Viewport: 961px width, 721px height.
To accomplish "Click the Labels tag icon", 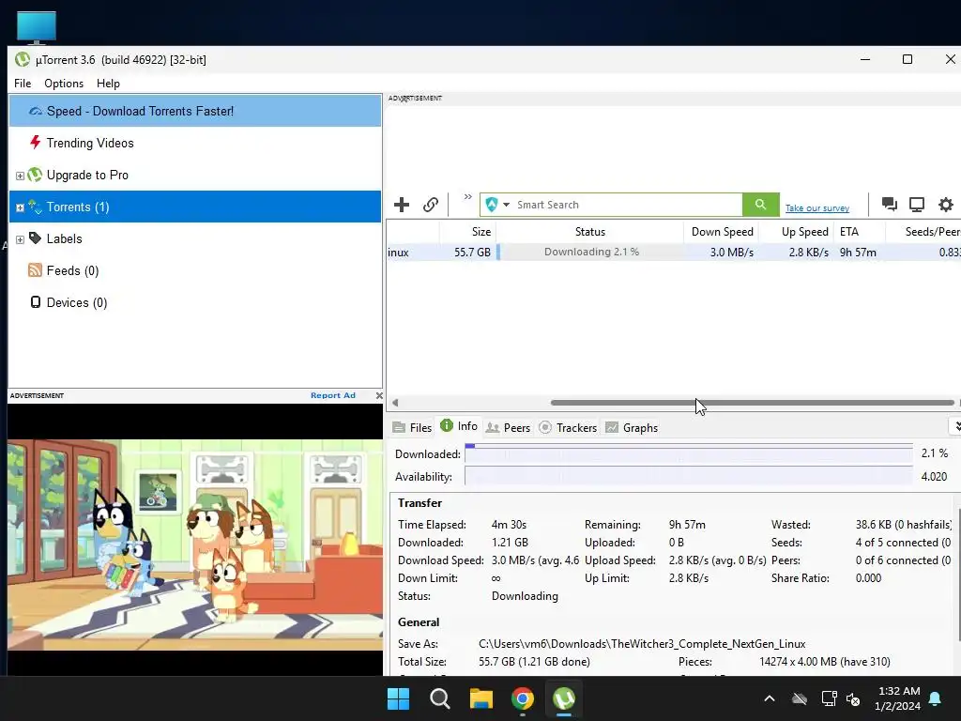I will pyautogui.click(x=36, y=238).
